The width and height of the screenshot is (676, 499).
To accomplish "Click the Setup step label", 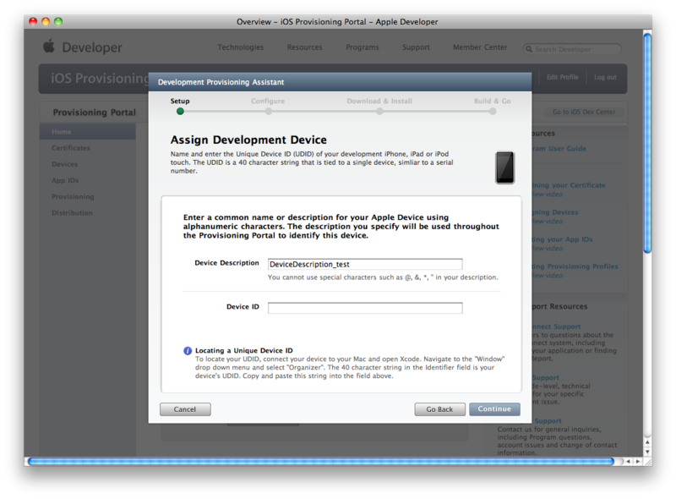I will coord(180,101).
